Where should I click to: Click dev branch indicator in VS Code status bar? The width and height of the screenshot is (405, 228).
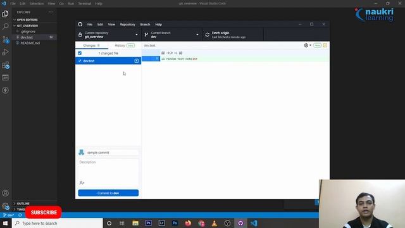(8, 215)
